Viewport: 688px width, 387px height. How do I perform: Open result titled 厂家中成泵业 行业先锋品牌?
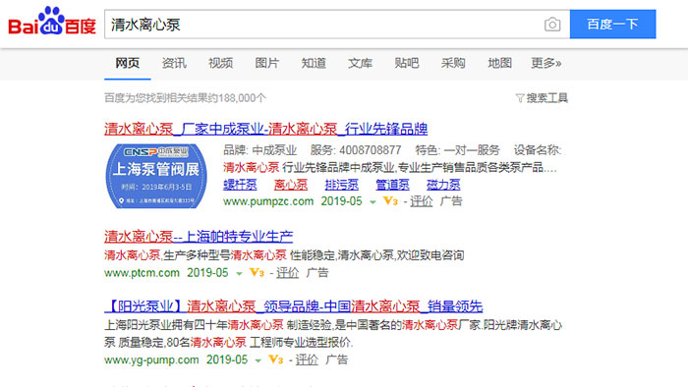coord(266,129)
